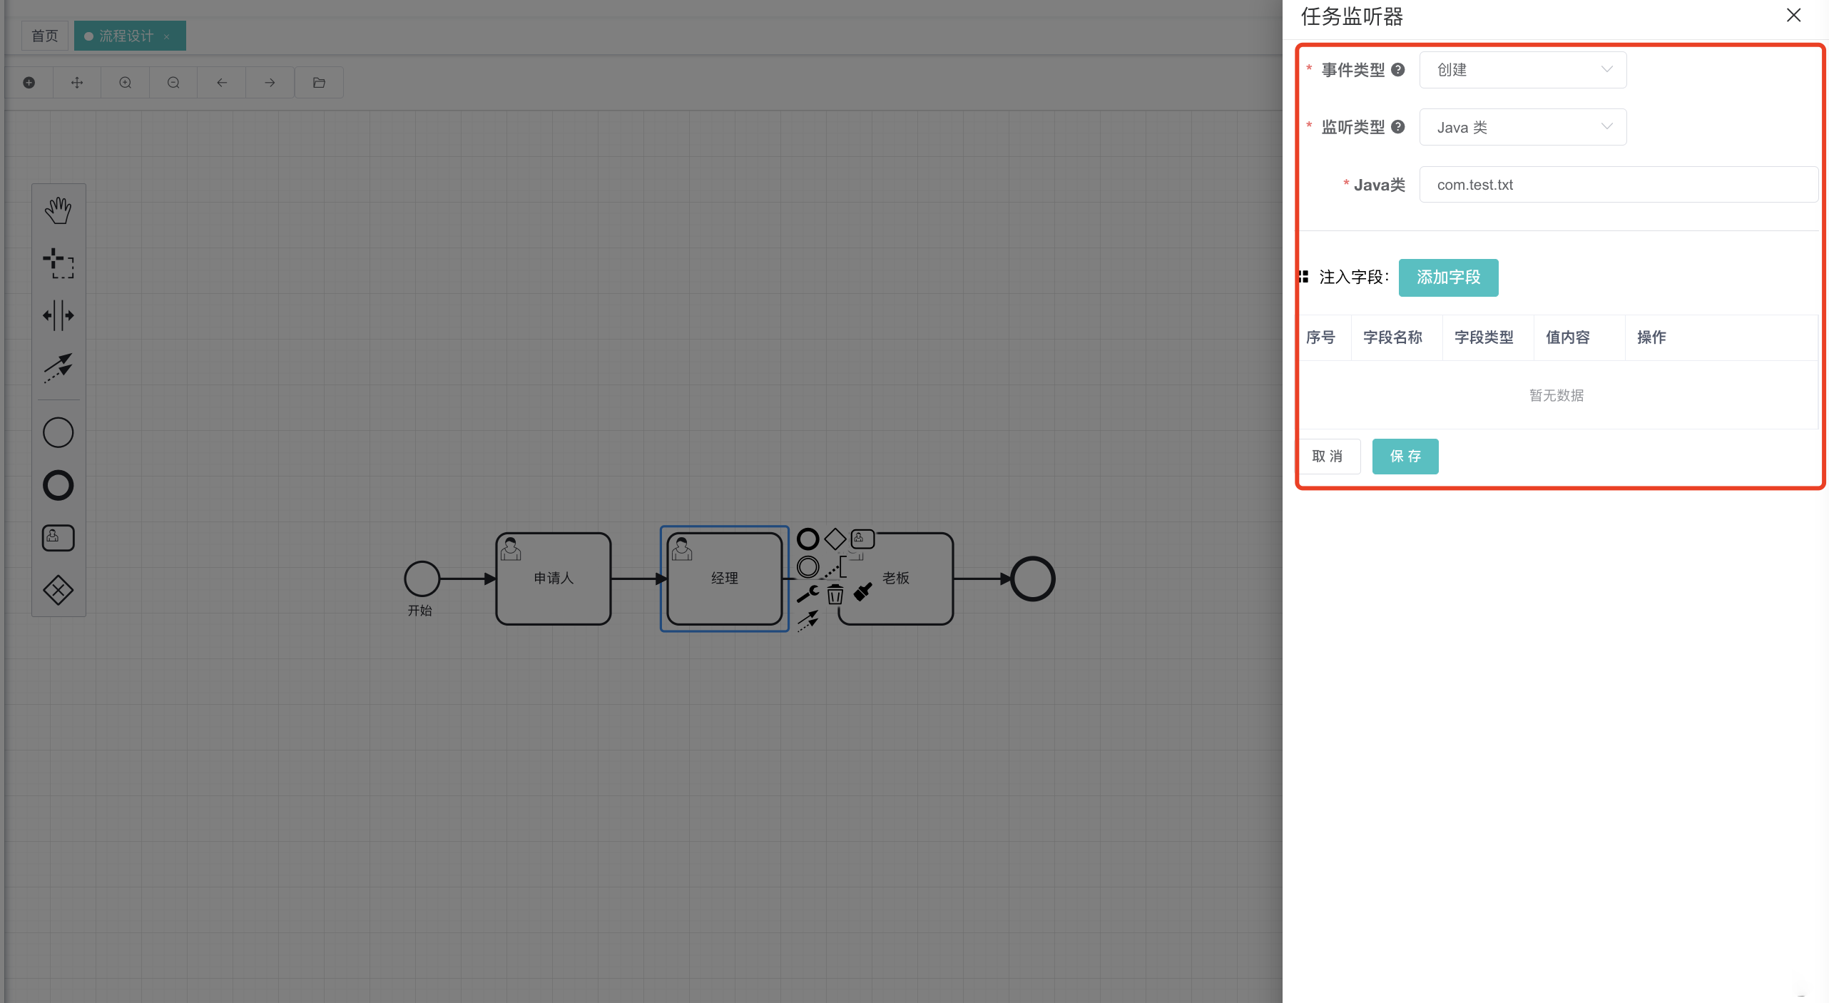Click help icon beside 事件类型
Viewport: 1829px width, 1003px height.
1398,70
